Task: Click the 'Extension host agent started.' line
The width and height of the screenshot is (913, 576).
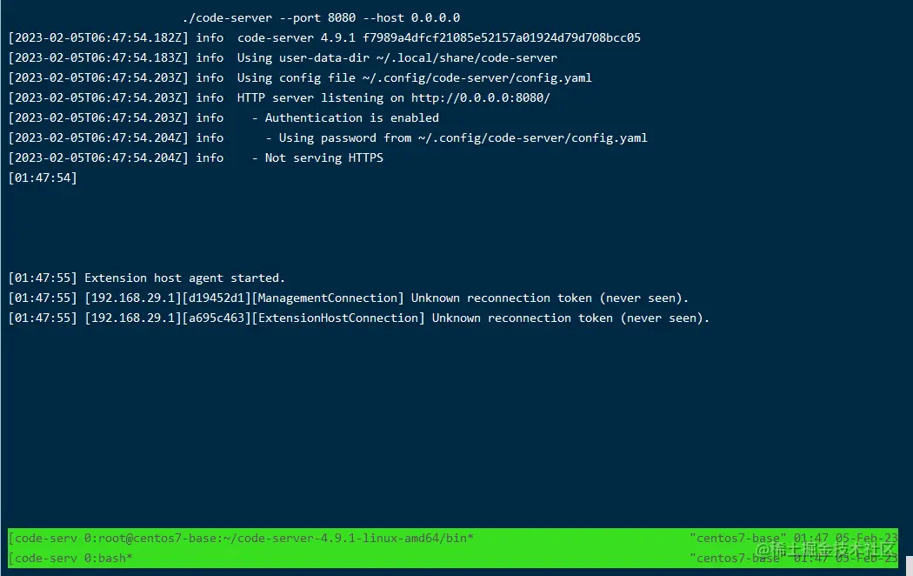Action: (184, 278)
